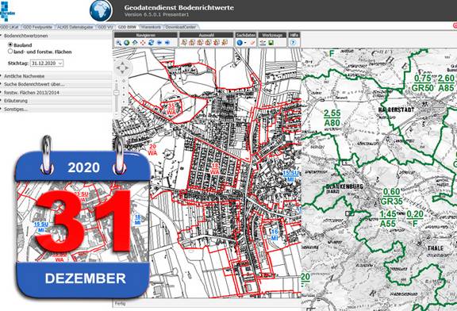Switch to the GDD Festpunkte tab
Image resolution: width=457 pixels, height=311 pixels.
(x=37, y=27)
